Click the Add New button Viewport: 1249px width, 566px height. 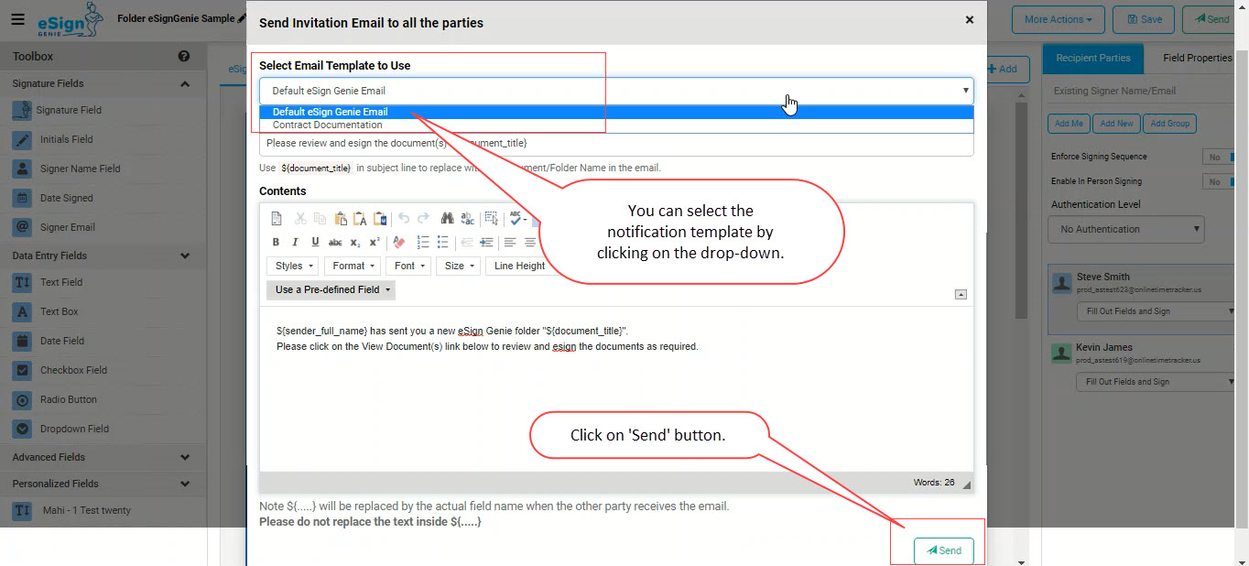tap(1116, 124)
